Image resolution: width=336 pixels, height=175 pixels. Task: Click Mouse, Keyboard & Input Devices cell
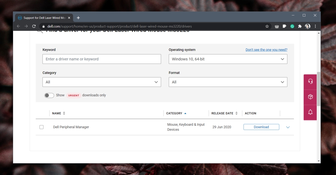[x=186, y=127]
